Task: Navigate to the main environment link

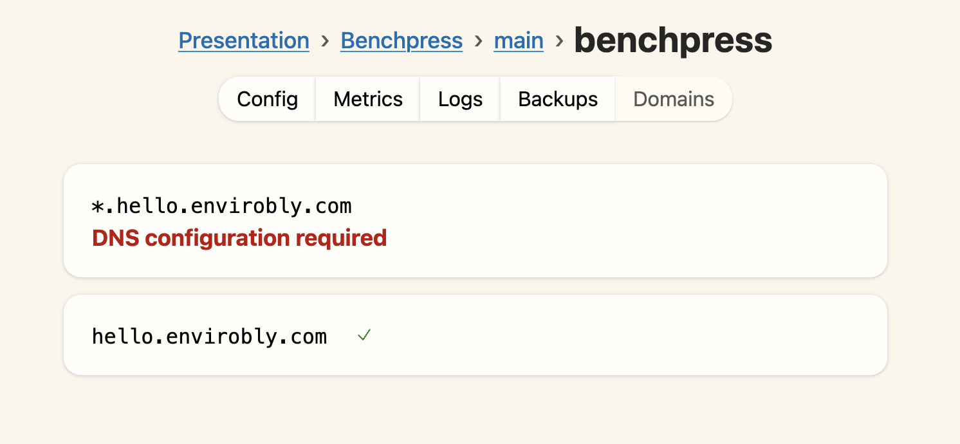Action: click(x=518, y=41)
